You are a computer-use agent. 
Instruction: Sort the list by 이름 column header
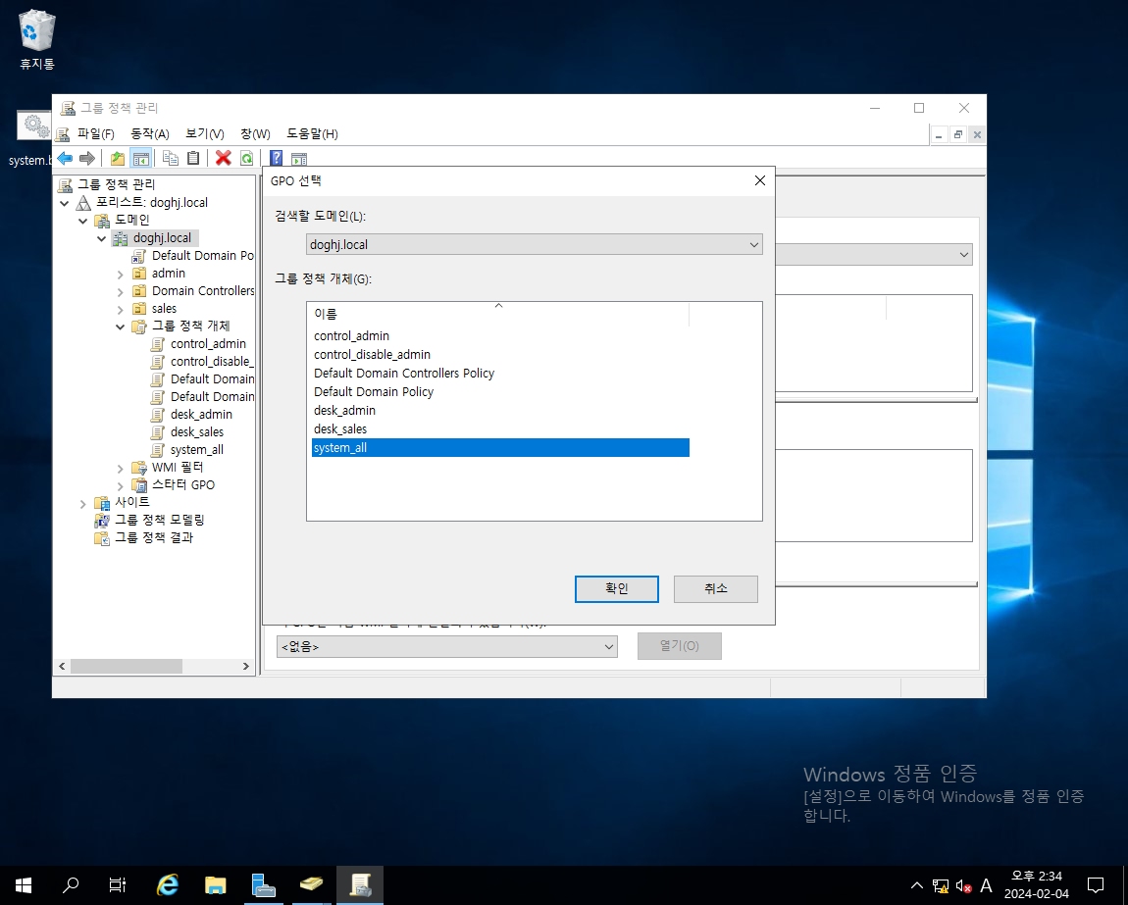[x=498, y=314]
